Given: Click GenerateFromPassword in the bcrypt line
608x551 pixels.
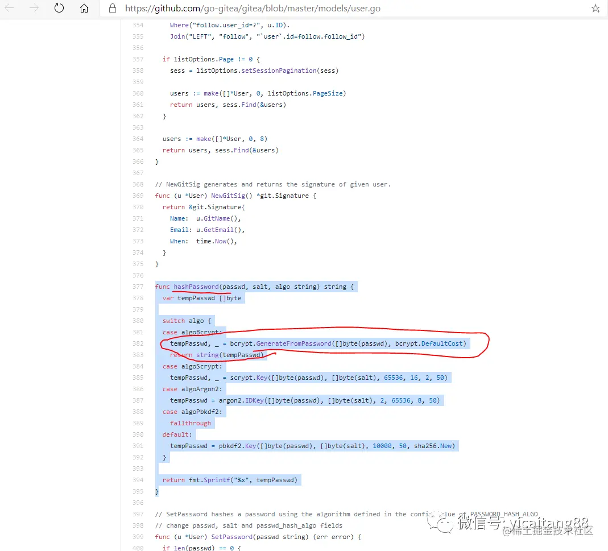Looking at the screenshot, I should 294,343.
